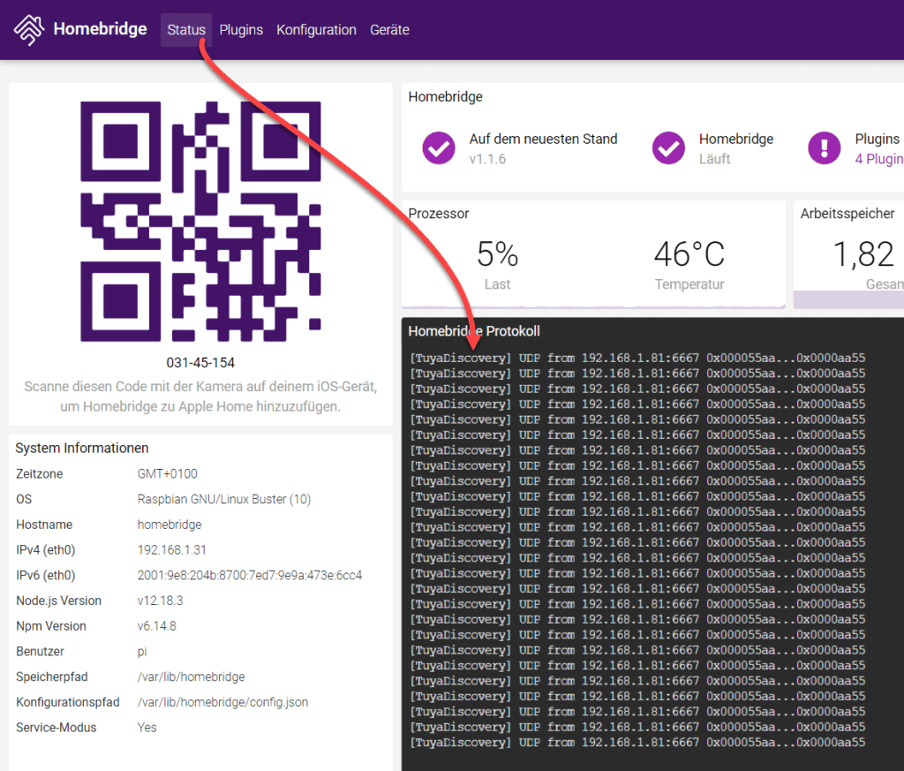The image size is (904, 771).
Task: Switch to the Konfiguration tab
Action: [x=317, y=30]
